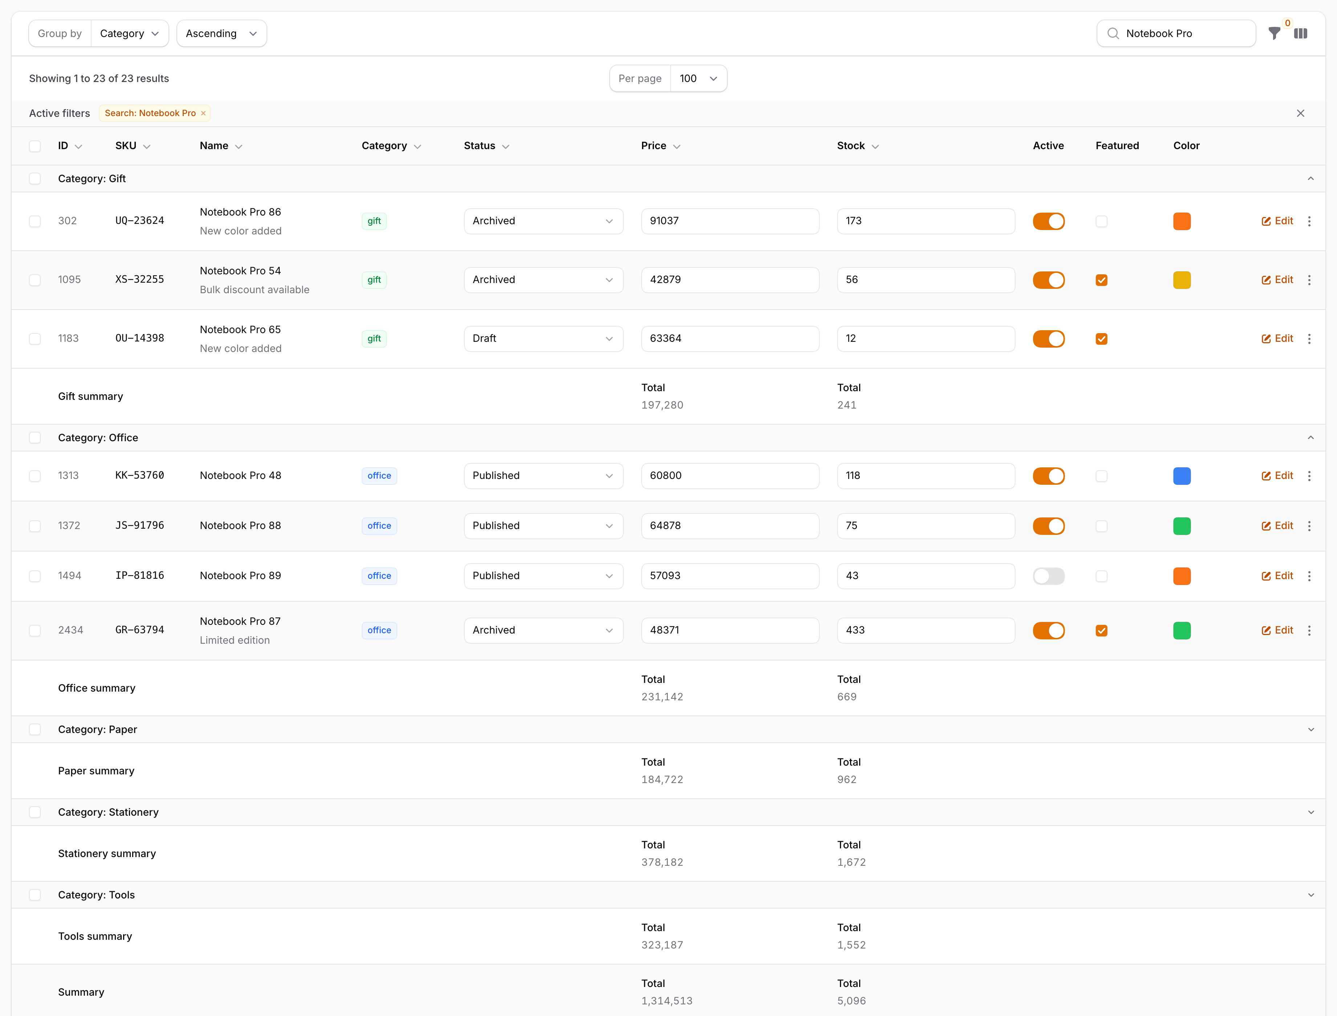
Task: Open the column toggle icon
Action: coord(1301,33)
